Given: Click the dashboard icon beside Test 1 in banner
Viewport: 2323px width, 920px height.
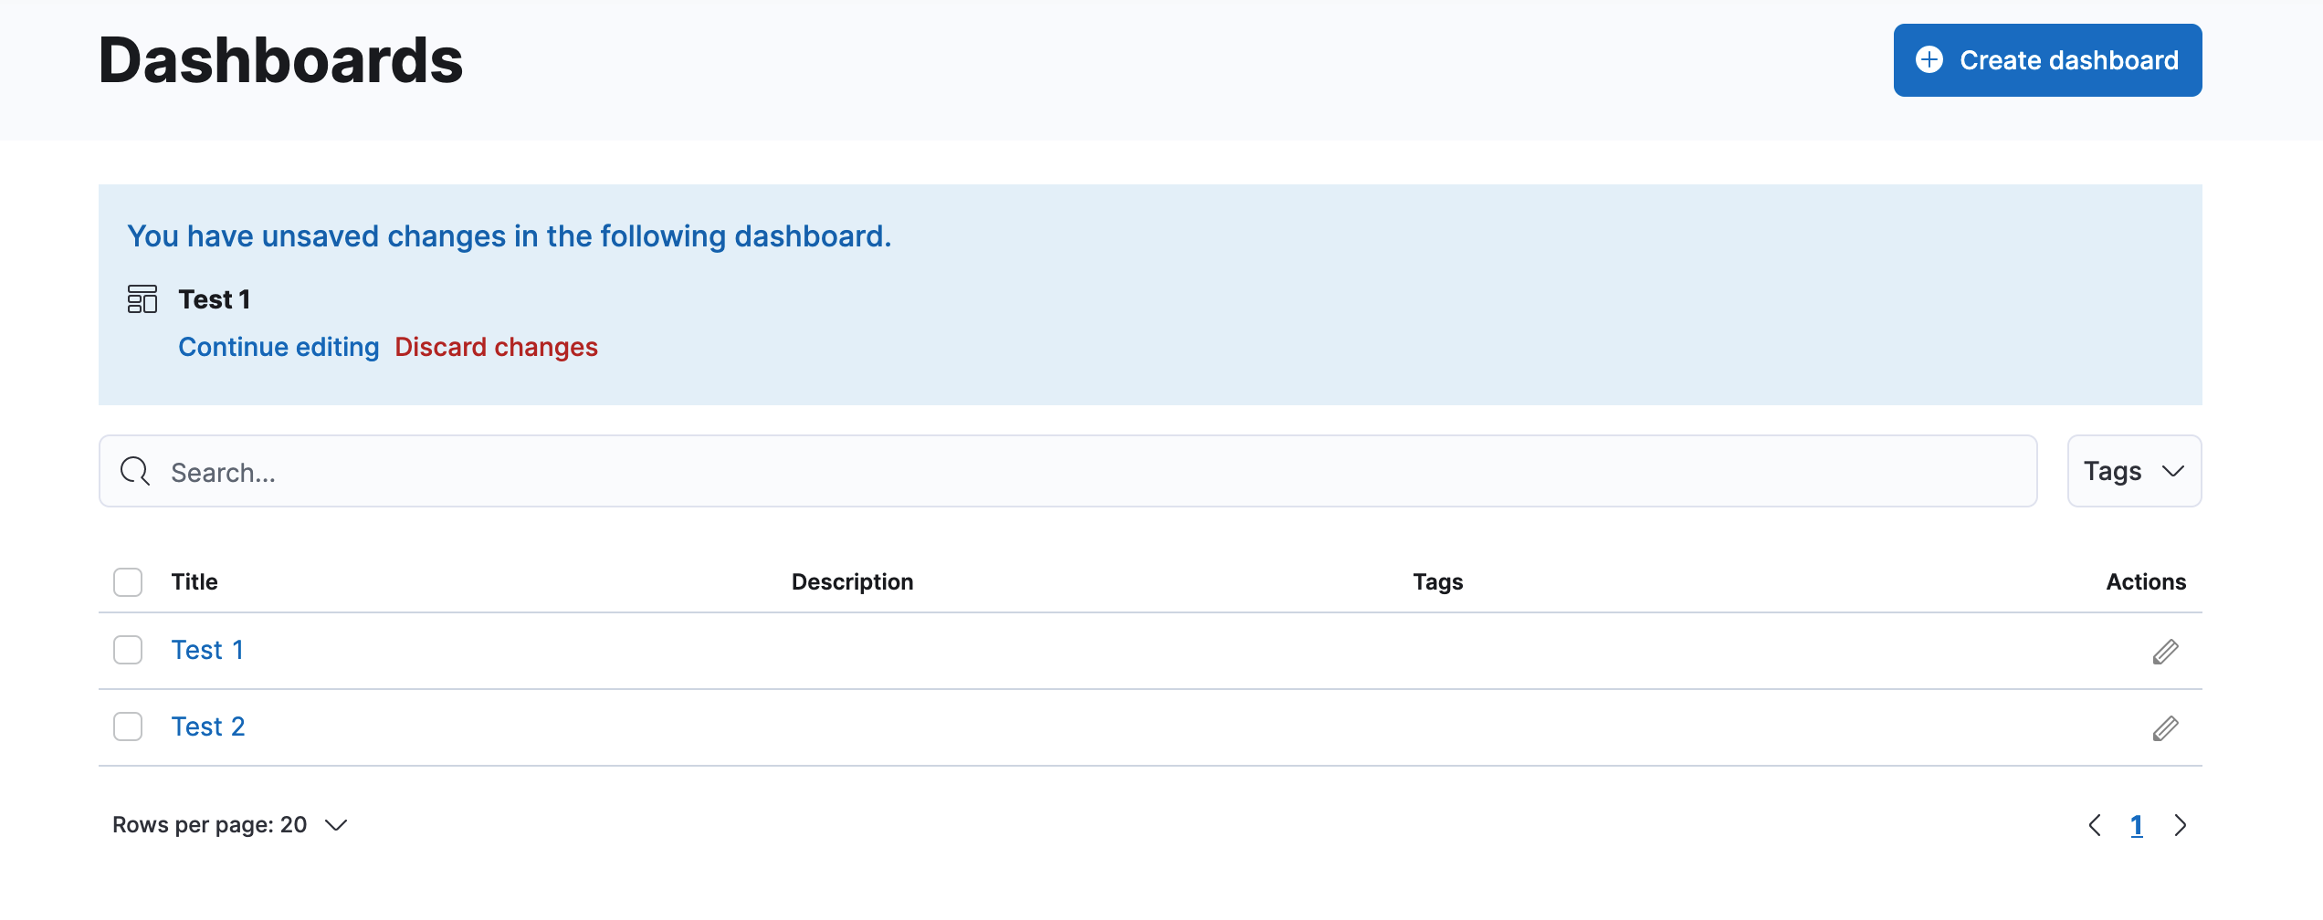Looking at the screenshot, I should 142,299.
